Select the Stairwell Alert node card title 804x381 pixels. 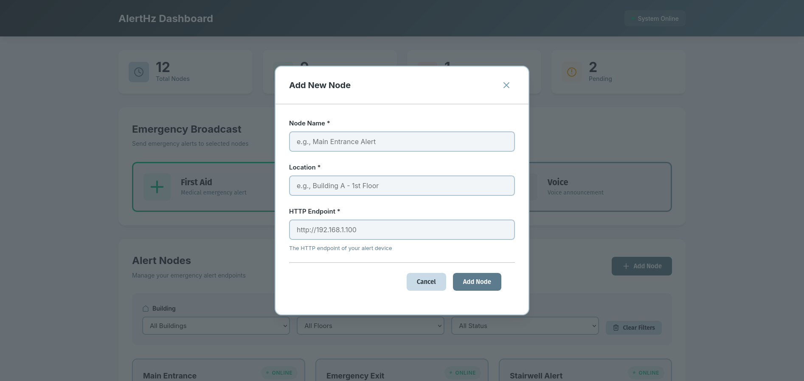536,376
